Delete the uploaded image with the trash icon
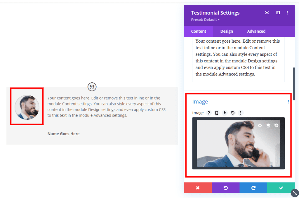The image size is (299, 198). tap(268, 125)
